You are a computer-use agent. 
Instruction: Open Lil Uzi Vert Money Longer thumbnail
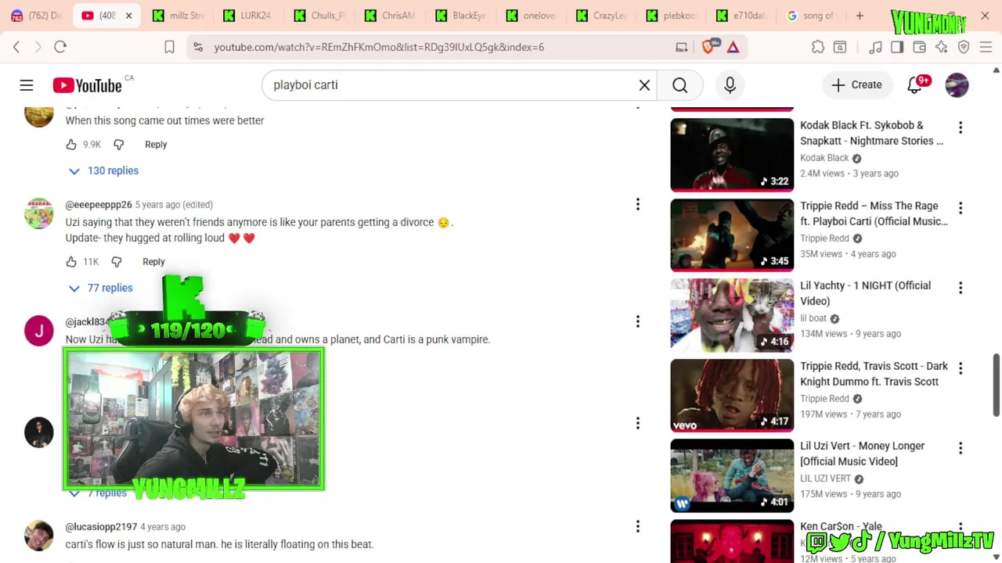click(x=732, y=475)
